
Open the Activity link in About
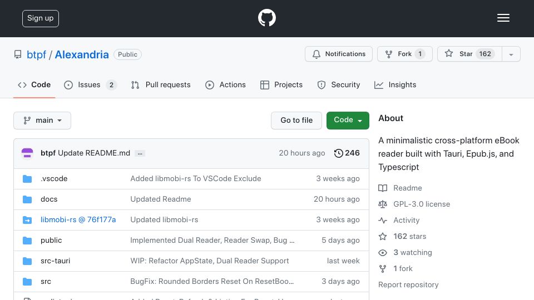pyautogui.click(x=406, y=221)
